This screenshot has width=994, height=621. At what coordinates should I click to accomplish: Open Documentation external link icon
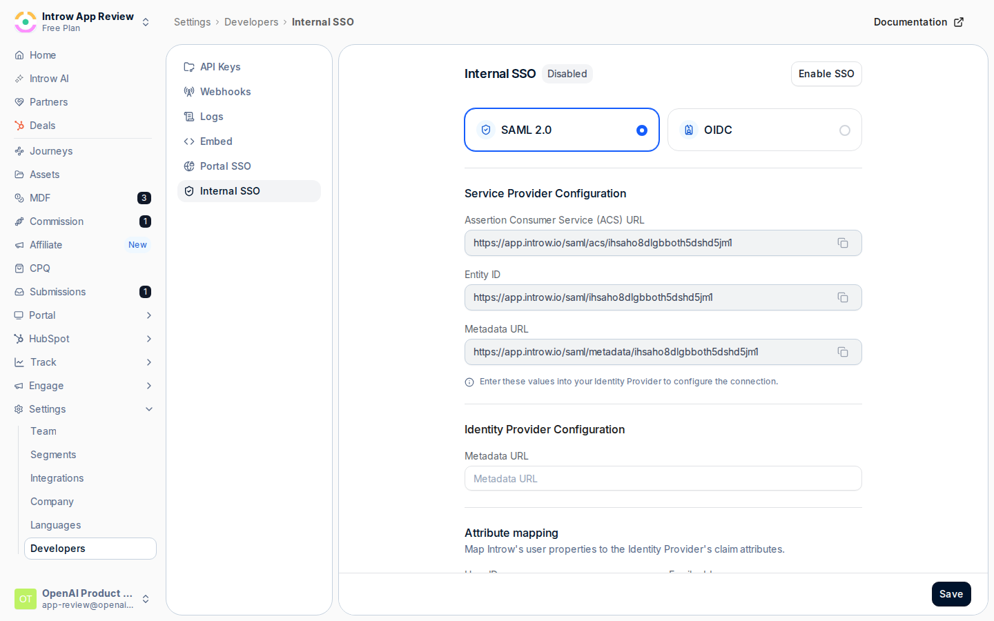click(959, 22)
